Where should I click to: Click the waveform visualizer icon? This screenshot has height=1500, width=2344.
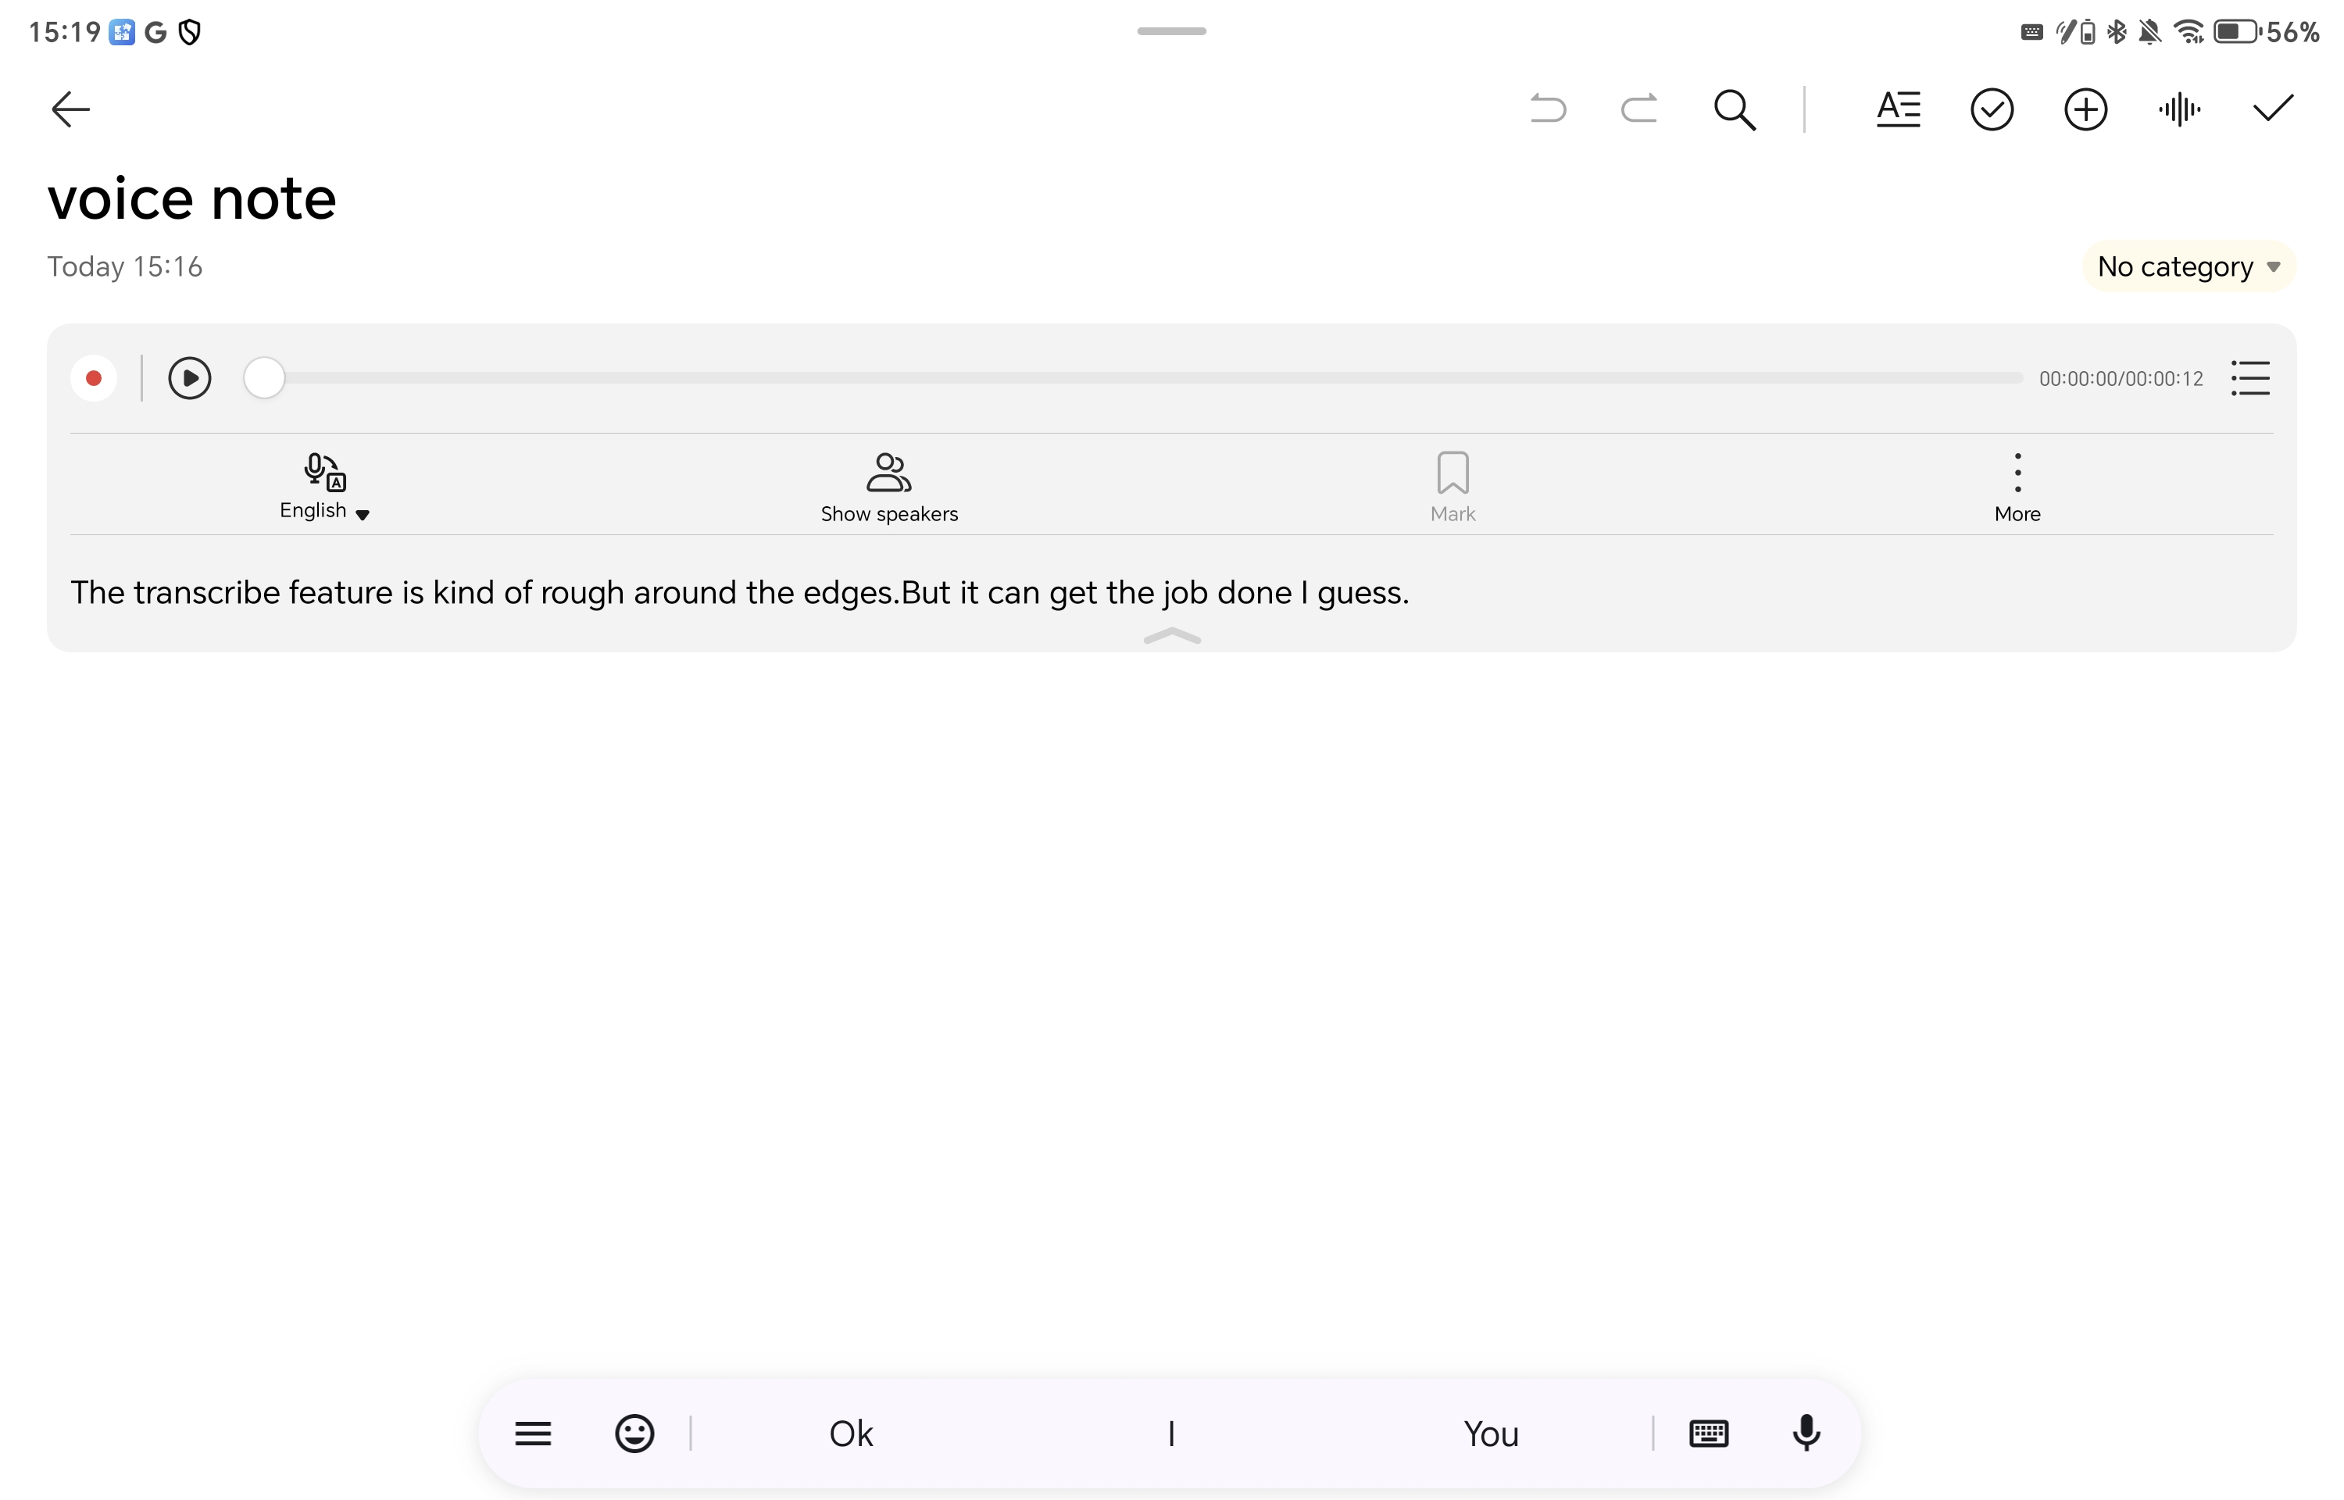[x=2180, y=108]
